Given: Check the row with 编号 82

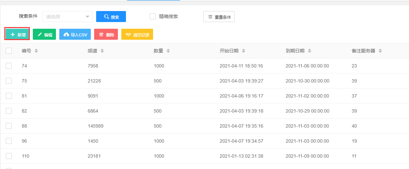Looking at the screenshot, I should 9,111.
